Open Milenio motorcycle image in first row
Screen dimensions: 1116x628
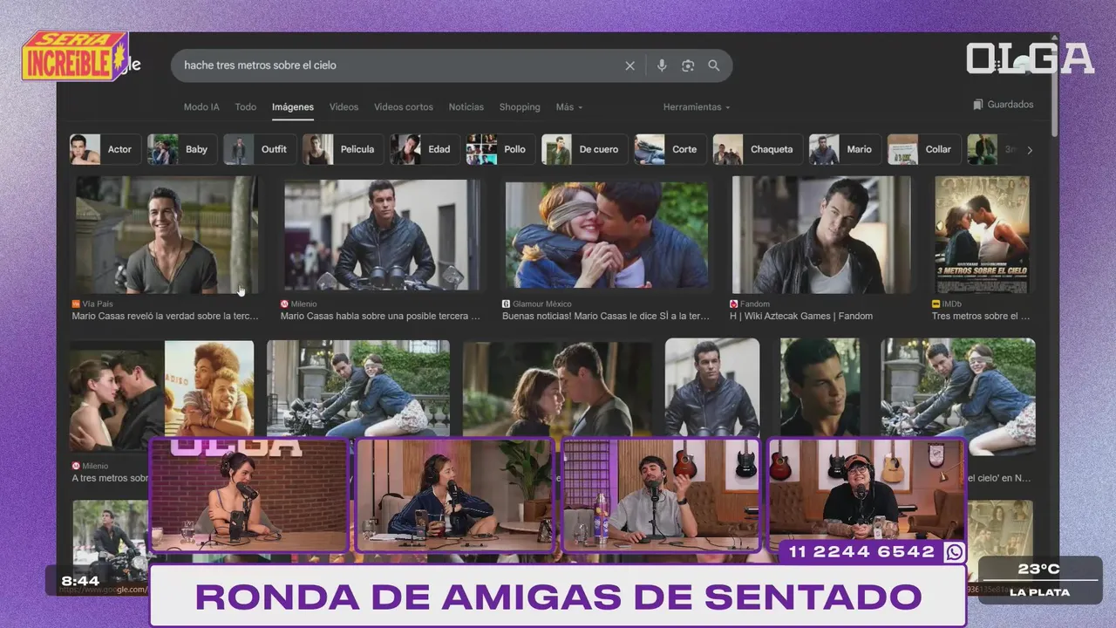[381, 235]
